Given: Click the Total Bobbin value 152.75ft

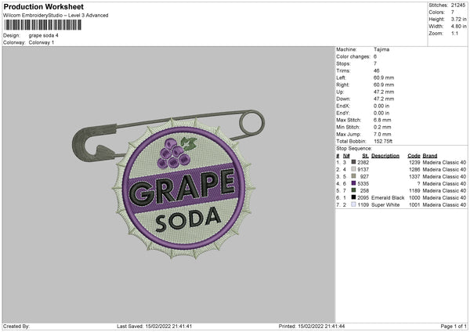Looking at the screenshot, I should 383,141.
